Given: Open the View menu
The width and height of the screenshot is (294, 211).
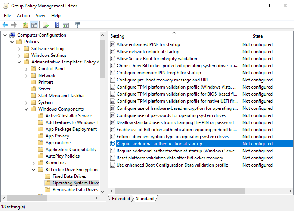Looking at the screenshot, I should pos(40,16).
